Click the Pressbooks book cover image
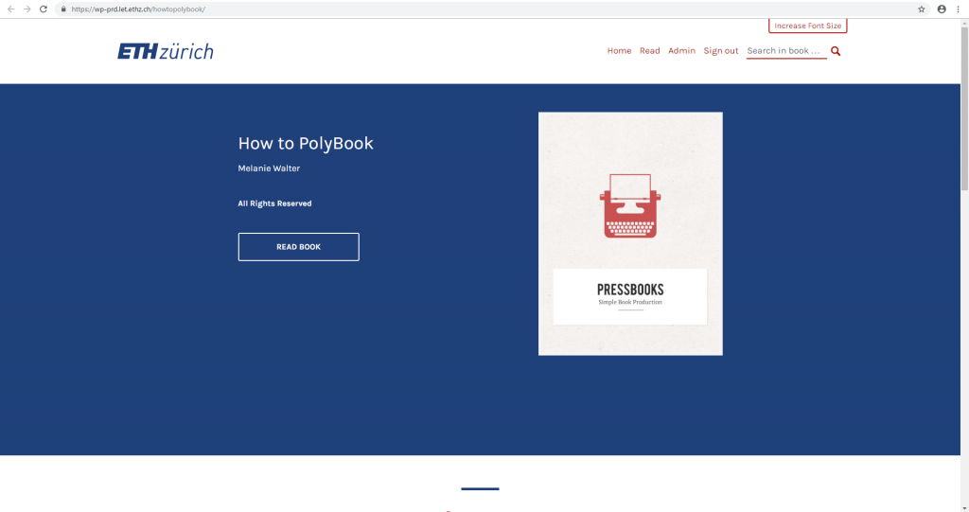Viewport: 969px width, 512px height. [630, 234]
